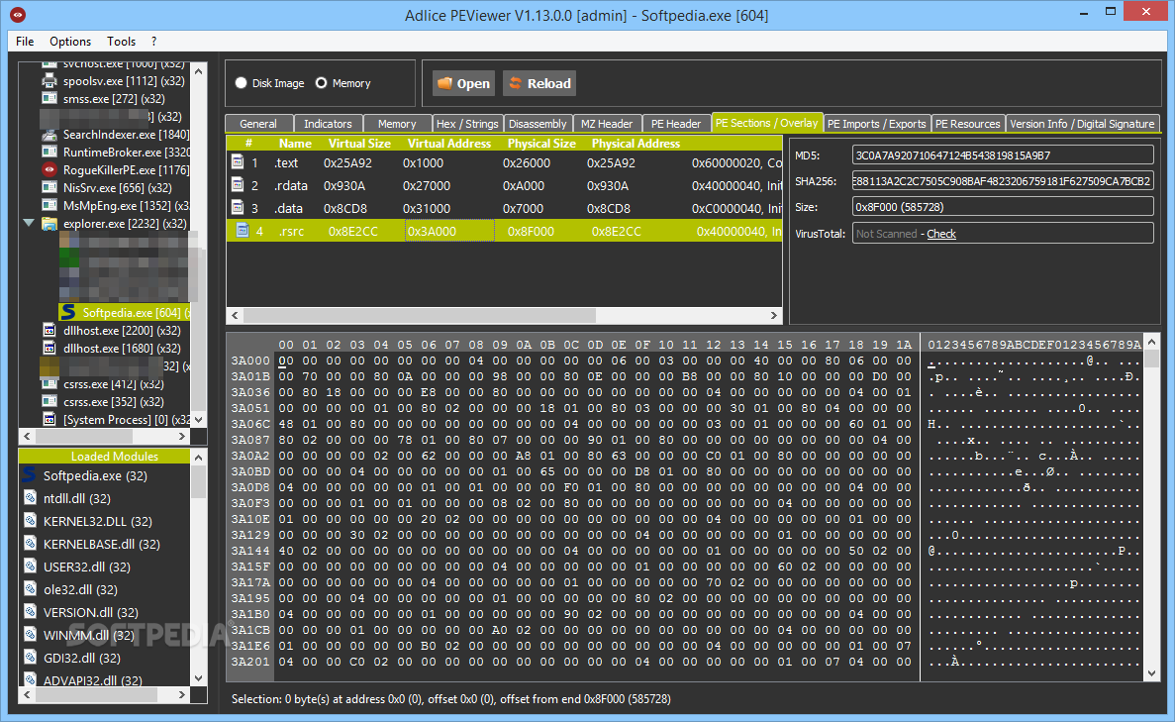Collapse the explorer.exe tree node
Screen dimensions: 1175x722
[30, 223]
